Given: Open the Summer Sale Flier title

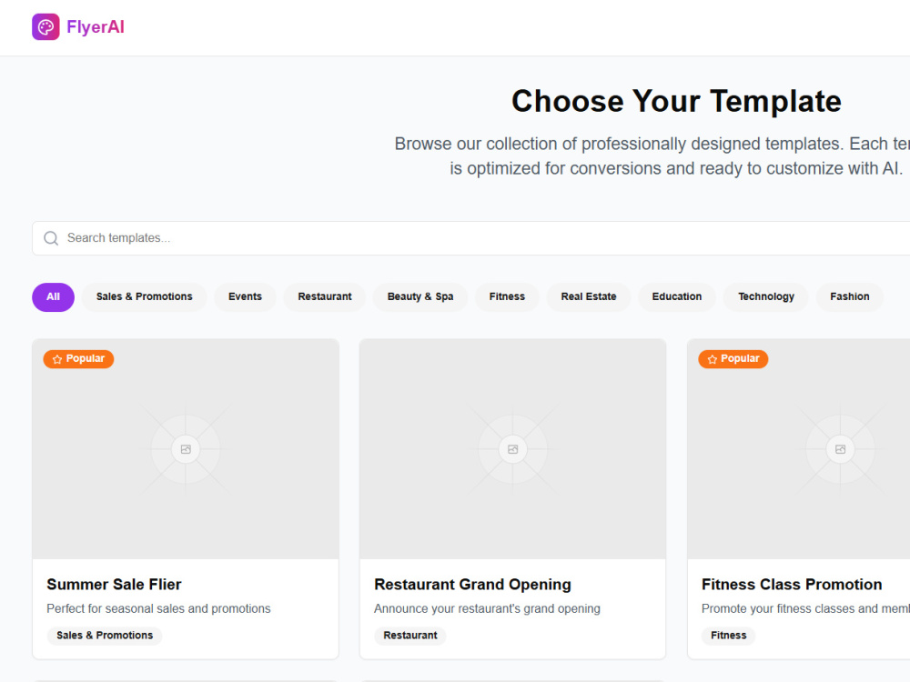Looking at the screenshot, I should (115, 585).
